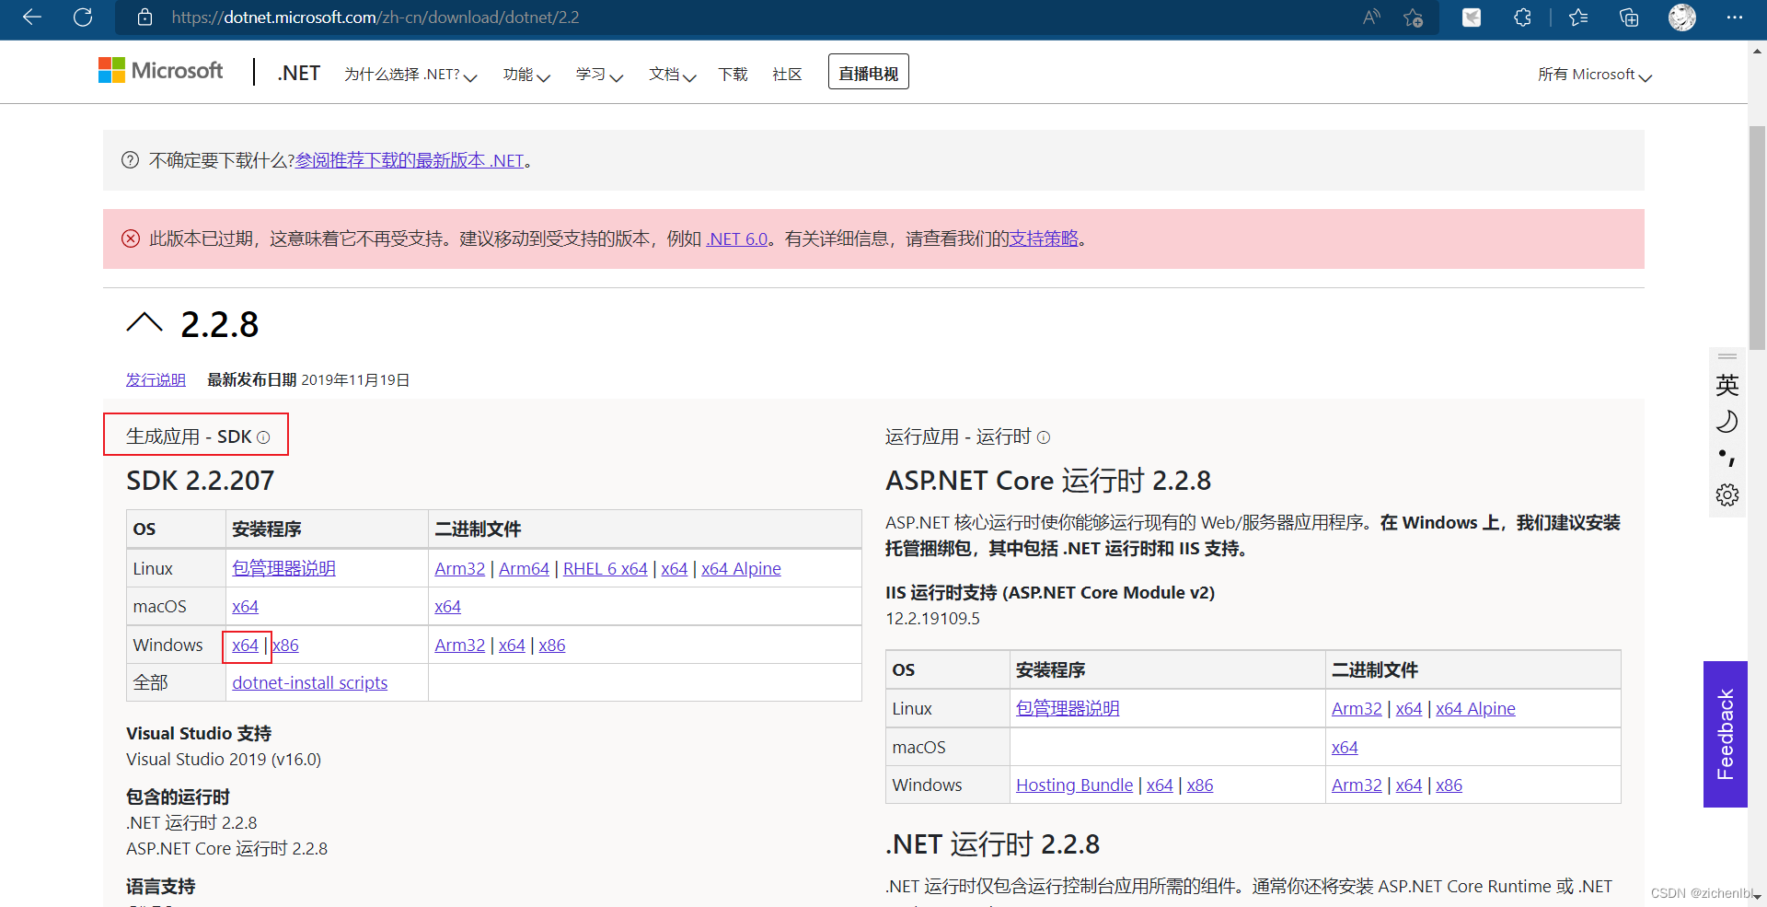View site info via the lock icon
Viewport: 1767px width, 907px height.
pyautogui.click(x=144, y=17)
